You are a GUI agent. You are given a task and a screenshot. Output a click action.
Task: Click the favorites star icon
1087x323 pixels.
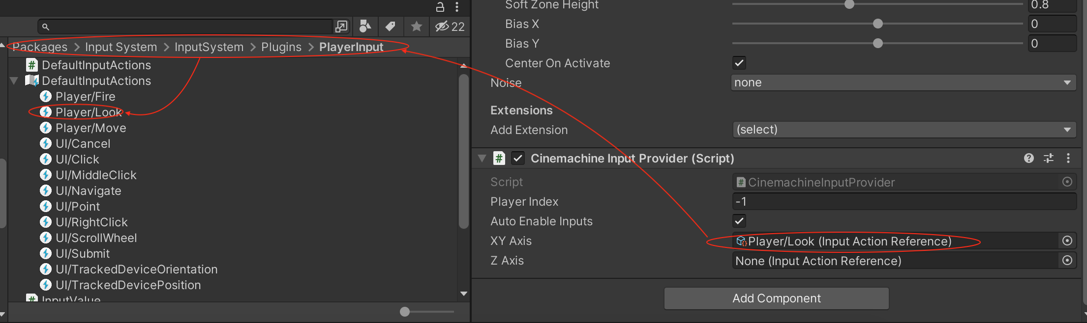tap(416, 27)
